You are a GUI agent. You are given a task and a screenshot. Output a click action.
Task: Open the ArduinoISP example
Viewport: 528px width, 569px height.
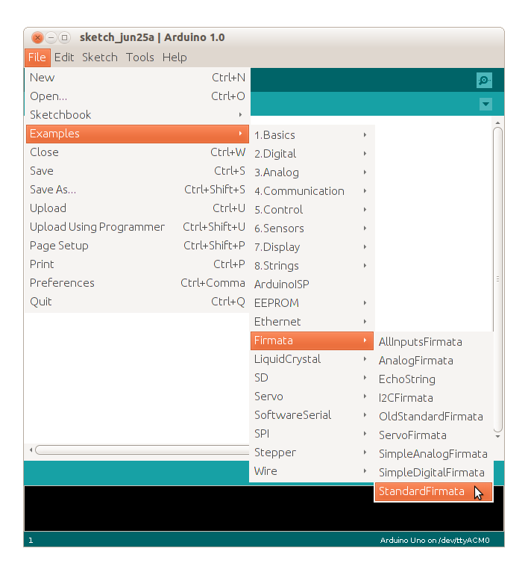click(x=312, y=284)
